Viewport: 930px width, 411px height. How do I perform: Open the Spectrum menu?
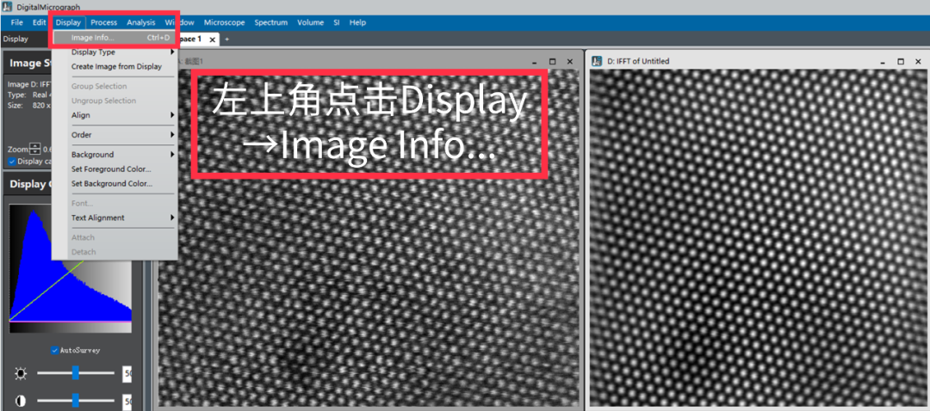coord(271,22)
